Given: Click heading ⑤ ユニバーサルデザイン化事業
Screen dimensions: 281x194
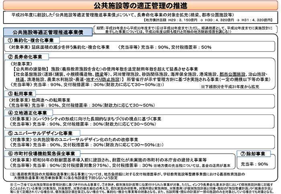Looking at the screenshot, I should [42, 133].
